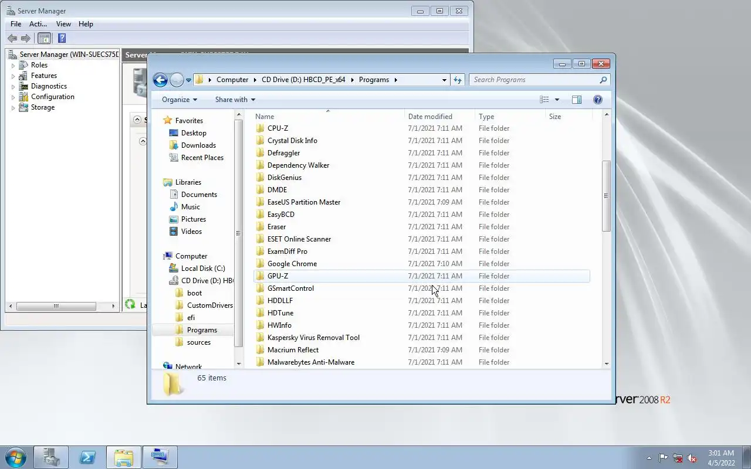Click the volume icon in system tray
Image resolution: width=751 pixels, height=469 pixels.
(692, 458)
